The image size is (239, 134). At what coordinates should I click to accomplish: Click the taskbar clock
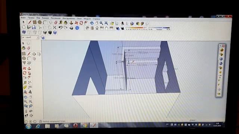pos(217,125)
